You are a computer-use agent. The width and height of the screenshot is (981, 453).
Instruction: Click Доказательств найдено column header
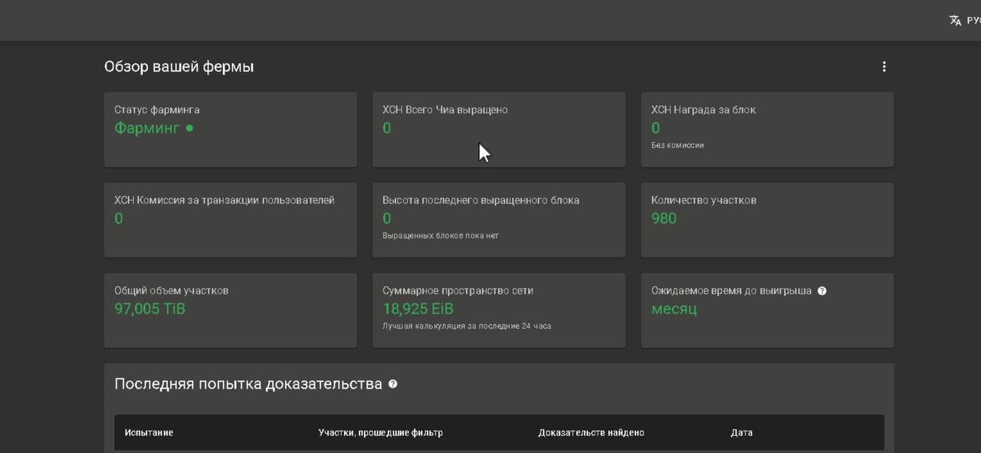592,432
